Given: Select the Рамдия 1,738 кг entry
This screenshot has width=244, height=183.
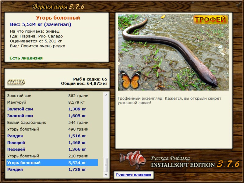Looking at the screenshot, I should 52,170.
